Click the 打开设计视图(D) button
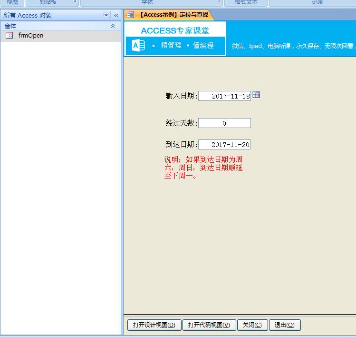Viewport: 356px width, 337px height. (154, 325)
